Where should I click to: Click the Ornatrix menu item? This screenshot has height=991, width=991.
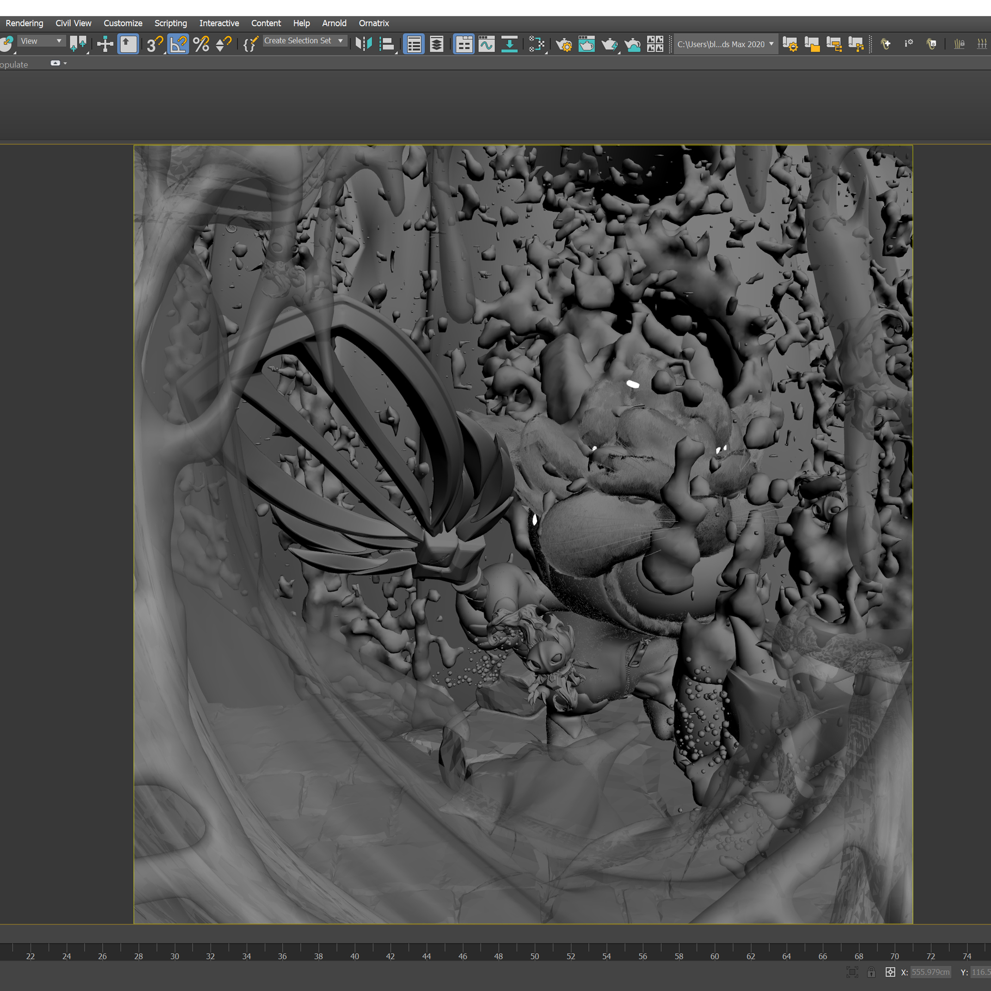[374, 23]
